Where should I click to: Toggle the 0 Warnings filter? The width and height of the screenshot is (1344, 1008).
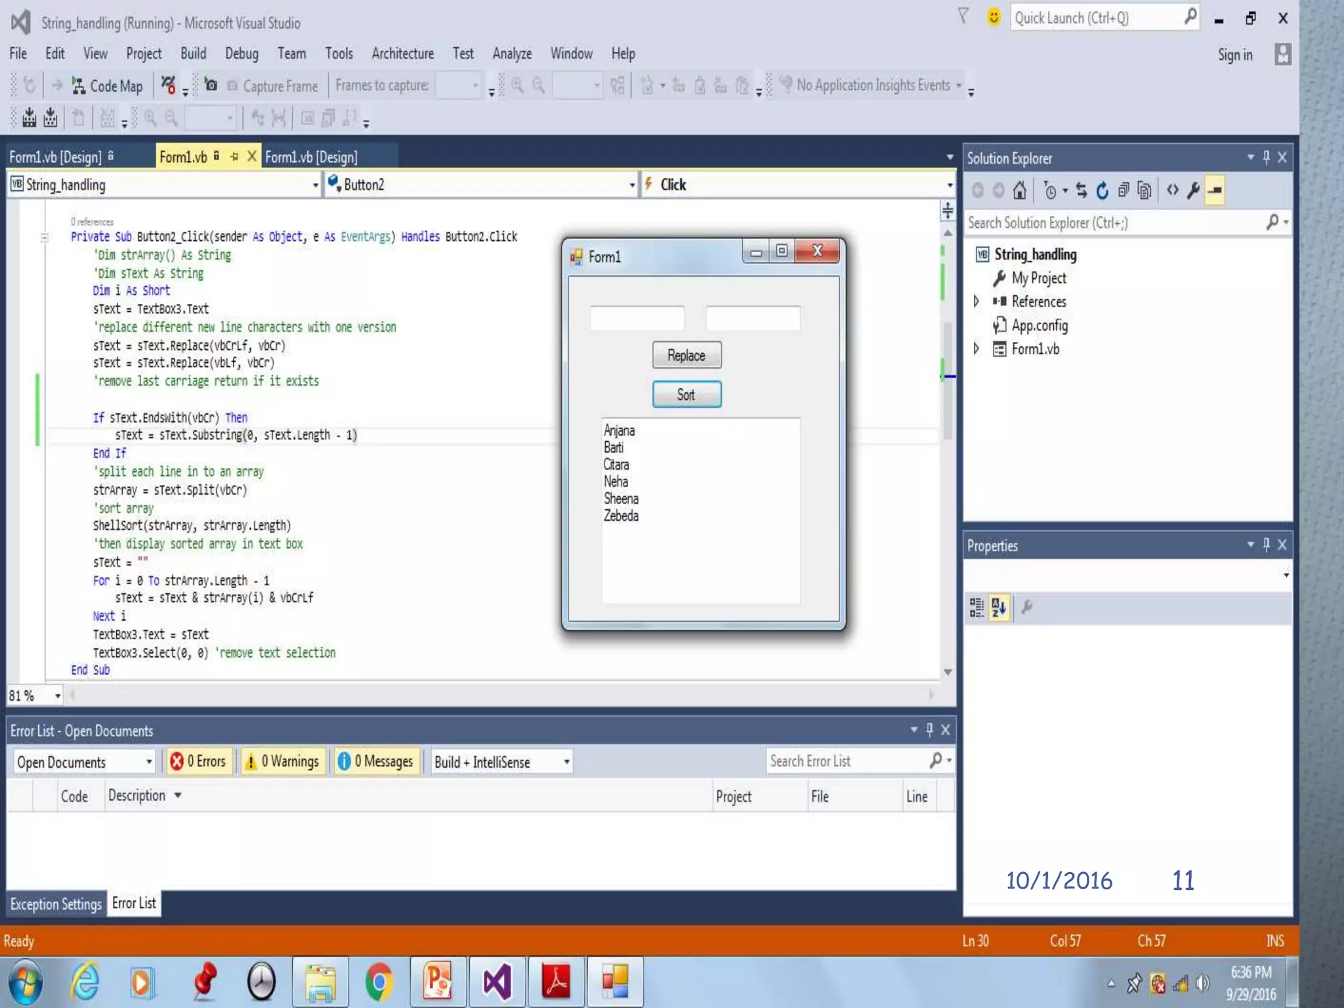(283, 761)
